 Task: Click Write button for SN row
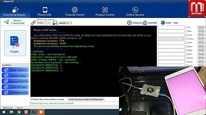201,27
